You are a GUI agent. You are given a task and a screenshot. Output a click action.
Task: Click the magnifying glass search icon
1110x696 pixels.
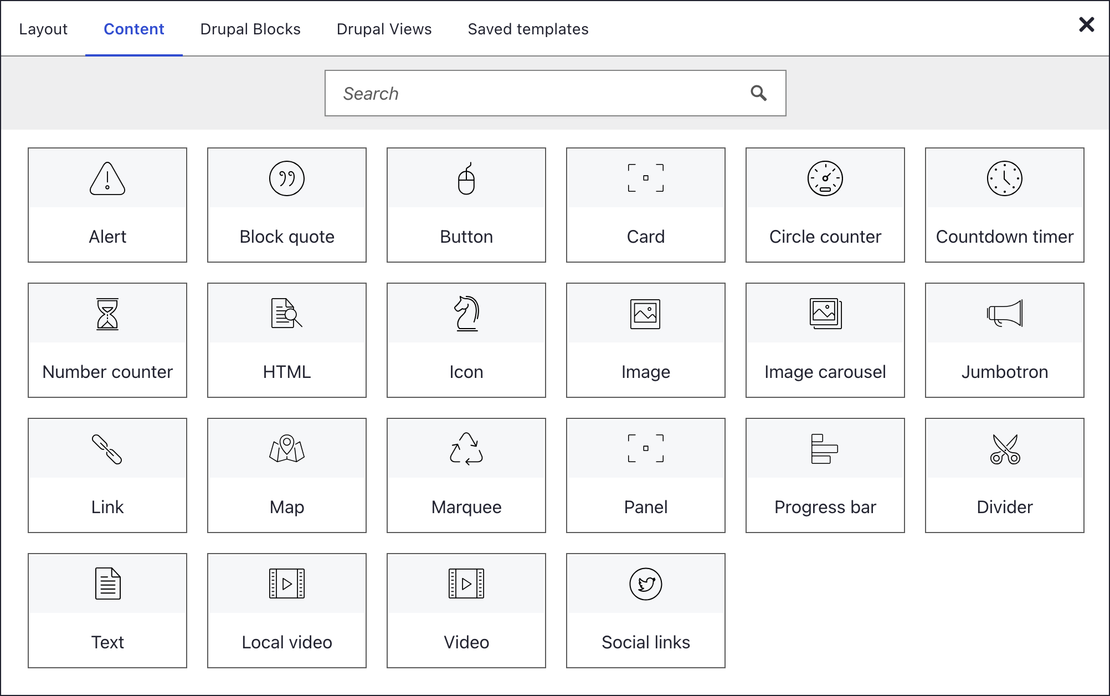(759, 93)
